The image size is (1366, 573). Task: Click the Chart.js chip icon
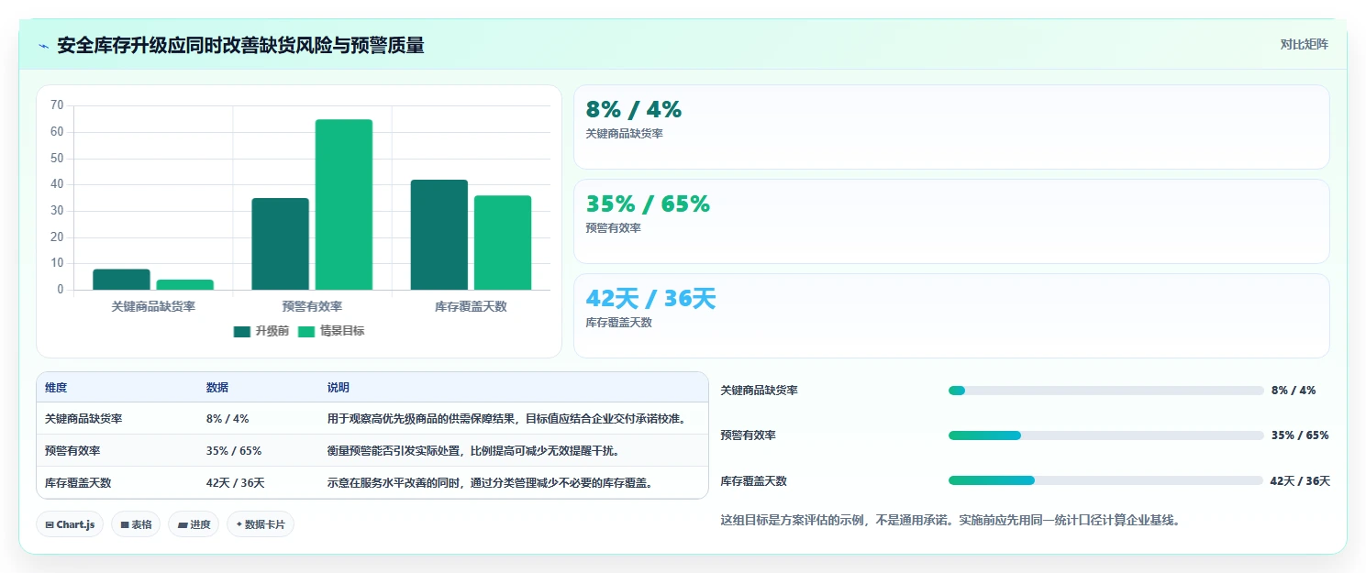pyautogui.click(x=50, y=524)
